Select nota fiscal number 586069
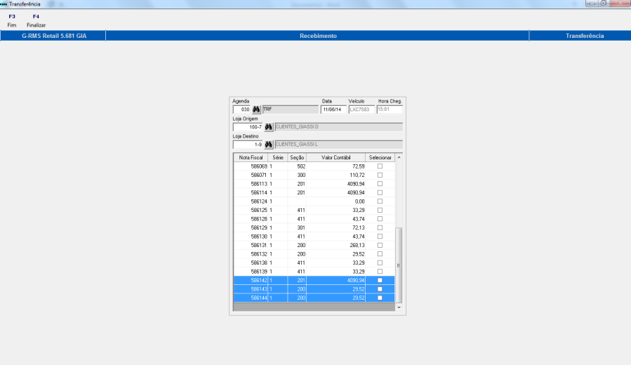Viewport: 631px width, 365px height. (259, 166)
